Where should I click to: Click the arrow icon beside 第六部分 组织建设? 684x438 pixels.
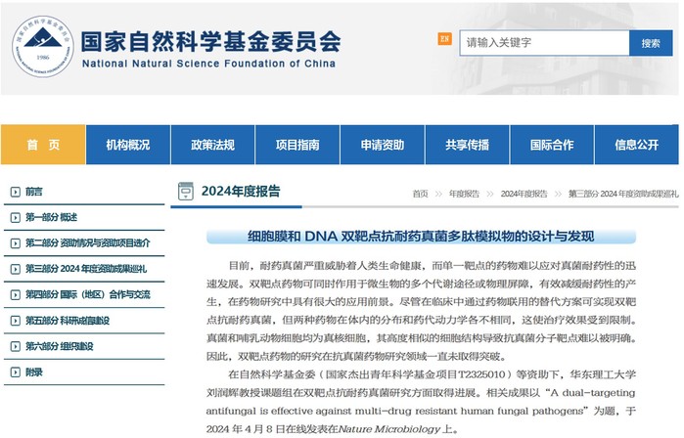point(14,346)
